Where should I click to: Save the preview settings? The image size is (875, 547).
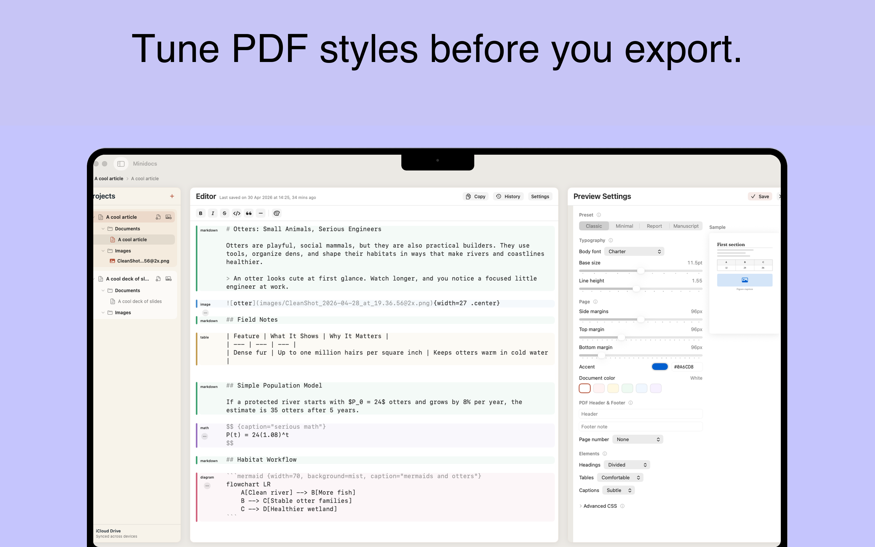point(760,196)
